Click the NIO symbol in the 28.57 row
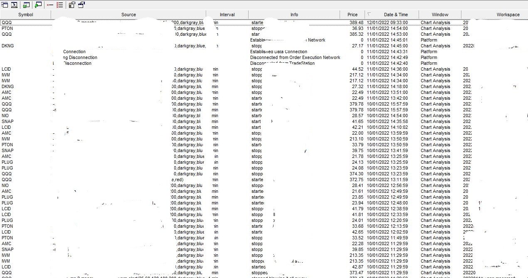 coord(5,116)
